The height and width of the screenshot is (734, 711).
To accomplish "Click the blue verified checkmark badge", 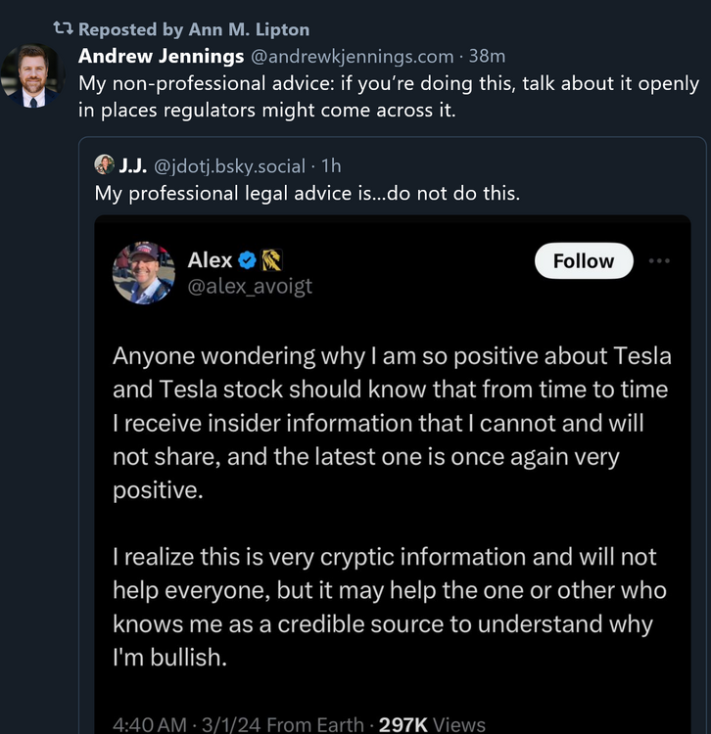I will (x=248, y=260).
